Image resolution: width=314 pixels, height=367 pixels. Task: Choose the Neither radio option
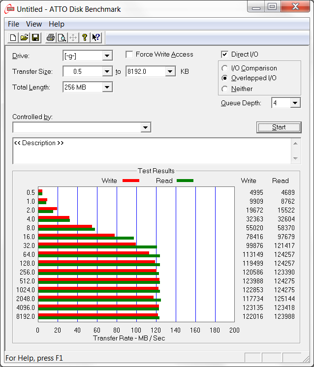click(224, 89)
